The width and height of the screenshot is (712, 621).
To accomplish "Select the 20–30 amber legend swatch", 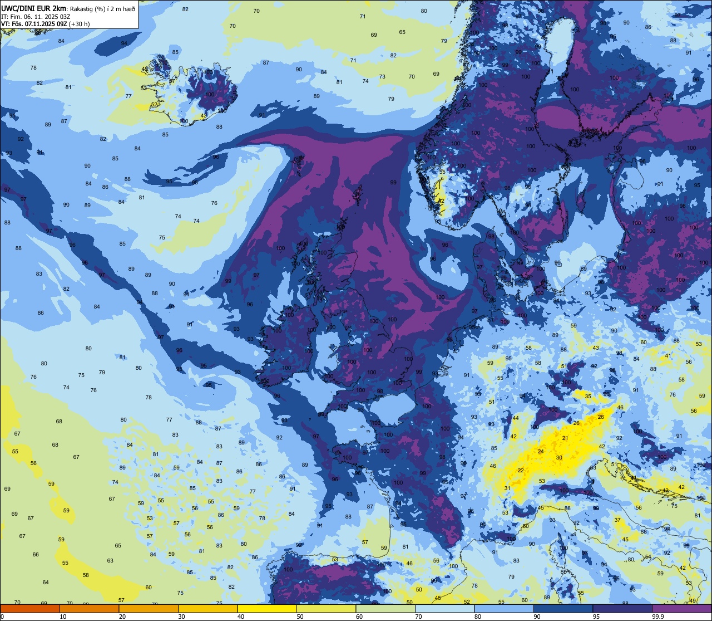I will [149, 609].
